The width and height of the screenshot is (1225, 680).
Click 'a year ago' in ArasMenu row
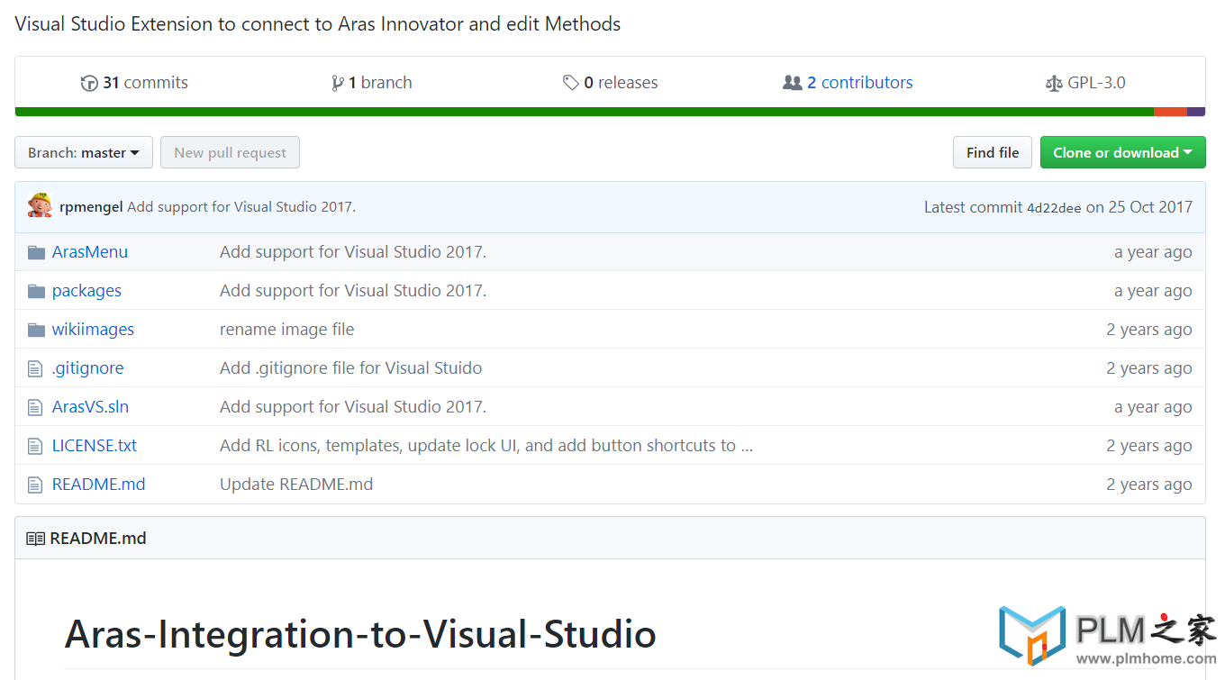1153,252
